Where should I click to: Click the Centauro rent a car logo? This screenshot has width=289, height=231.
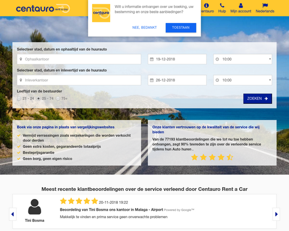point(43,9)
